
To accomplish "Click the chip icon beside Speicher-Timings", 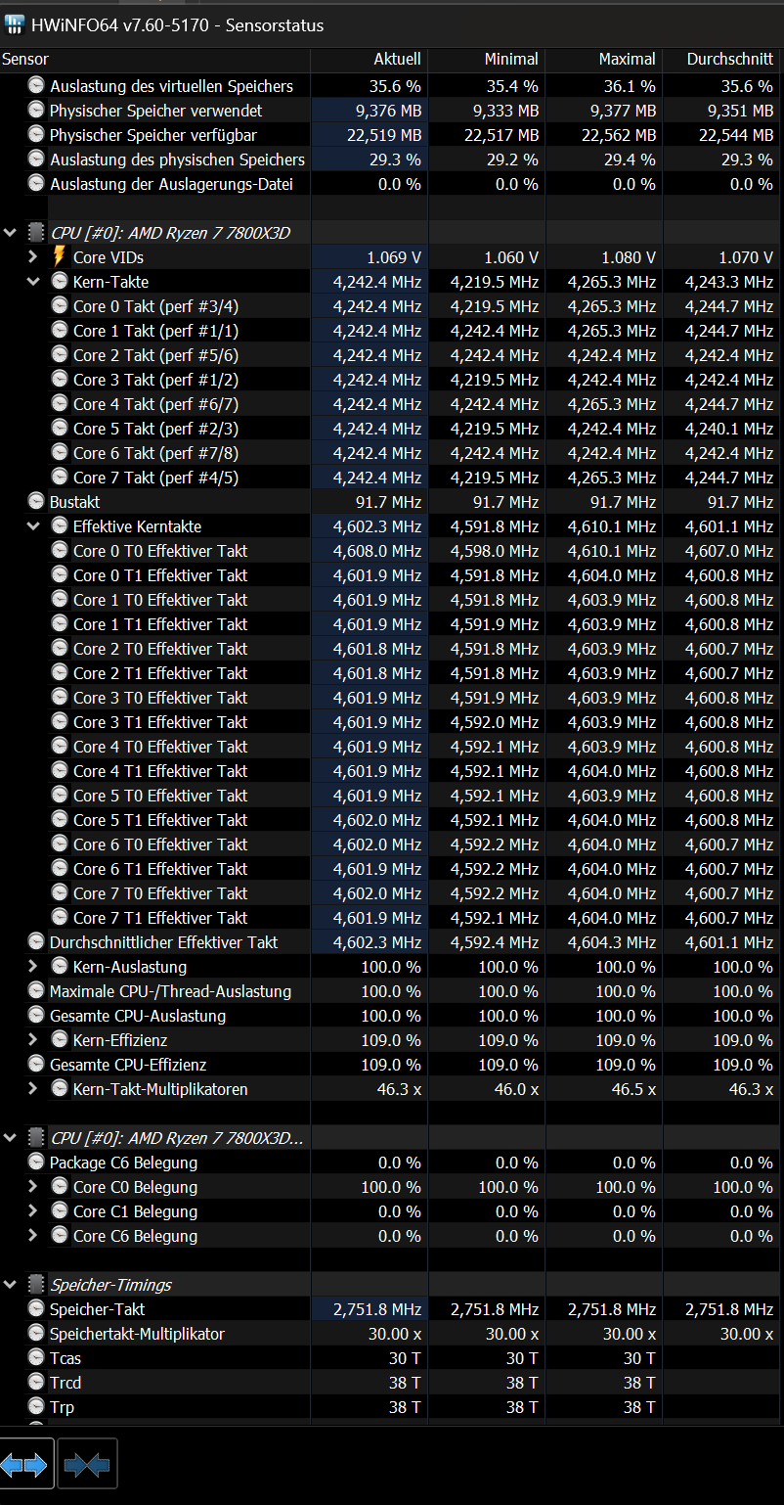I will coord(36,1285).
